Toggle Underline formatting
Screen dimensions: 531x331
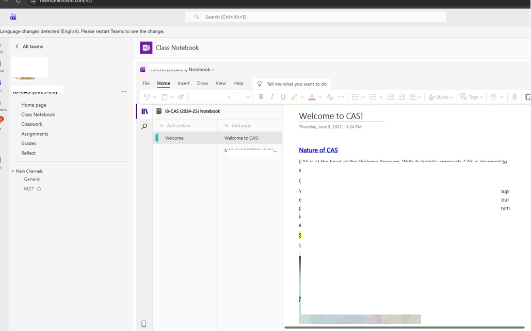click(x=283, y=97)
